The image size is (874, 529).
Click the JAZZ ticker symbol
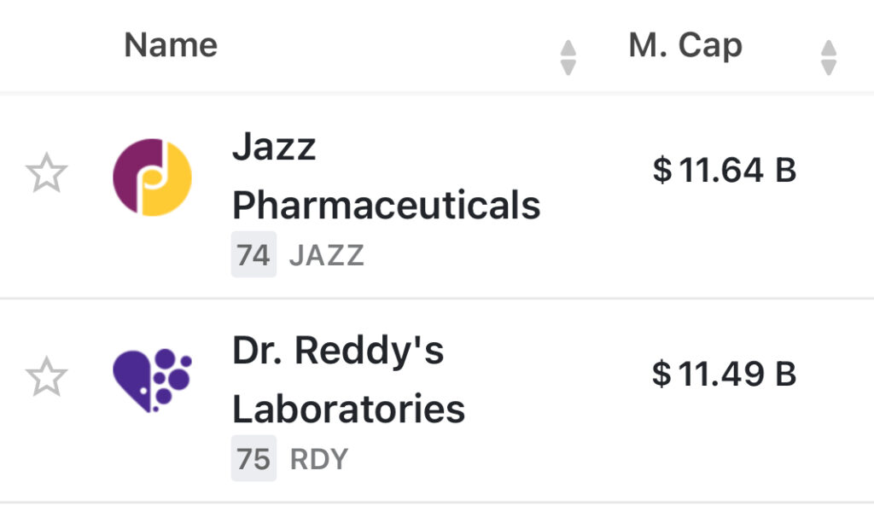[327, 256]
